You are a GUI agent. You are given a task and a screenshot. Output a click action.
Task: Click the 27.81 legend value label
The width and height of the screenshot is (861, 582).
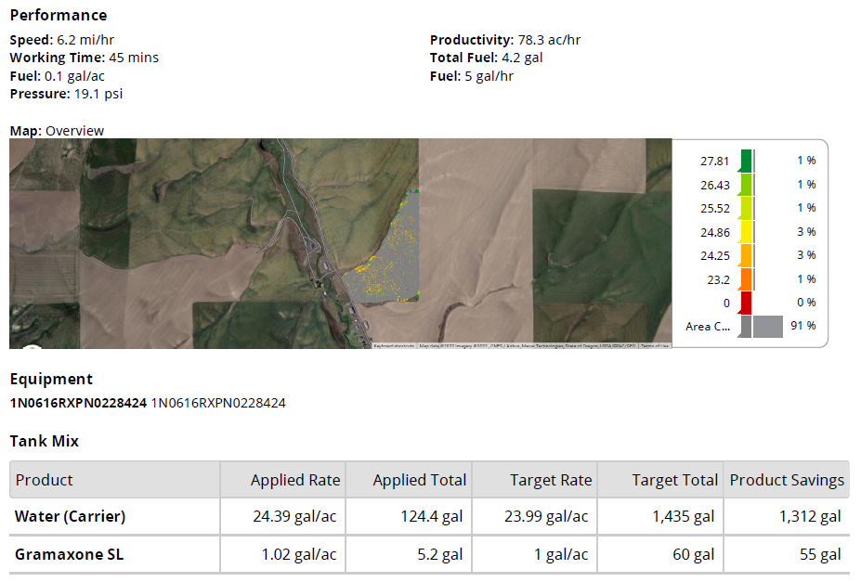(x=714, y=162)
